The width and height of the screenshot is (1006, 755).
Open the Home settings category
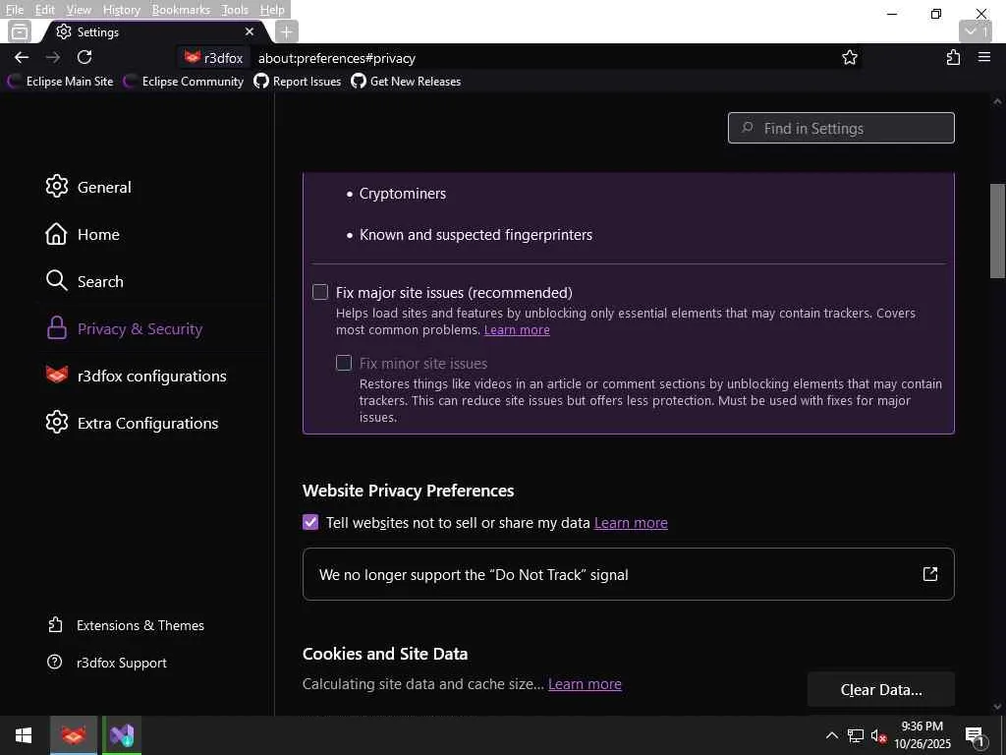(x=98, y=234)
